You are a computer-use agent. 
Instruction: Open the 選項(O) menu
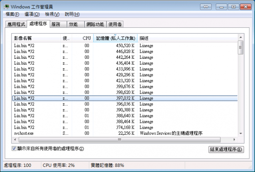[x=32, y=14]
